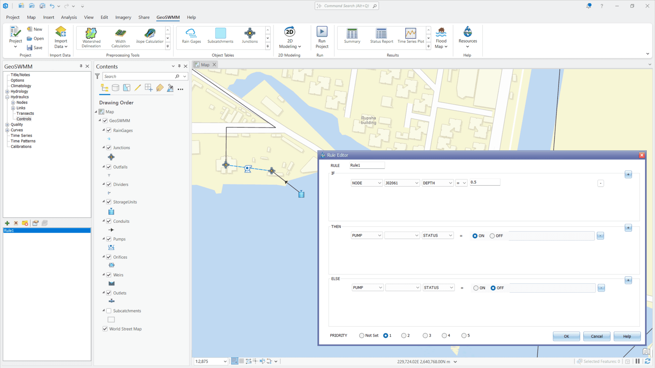Confirm the rule with the OK button
The image size is (655, 368).
pos(566,336)
